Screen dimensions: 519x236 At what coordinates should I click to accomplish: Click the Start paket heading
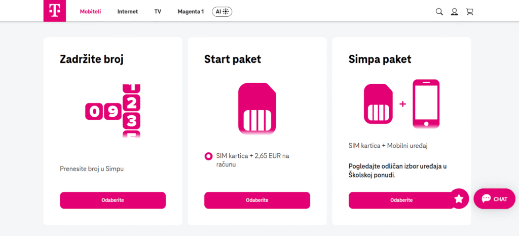click(x=233, y=59)
